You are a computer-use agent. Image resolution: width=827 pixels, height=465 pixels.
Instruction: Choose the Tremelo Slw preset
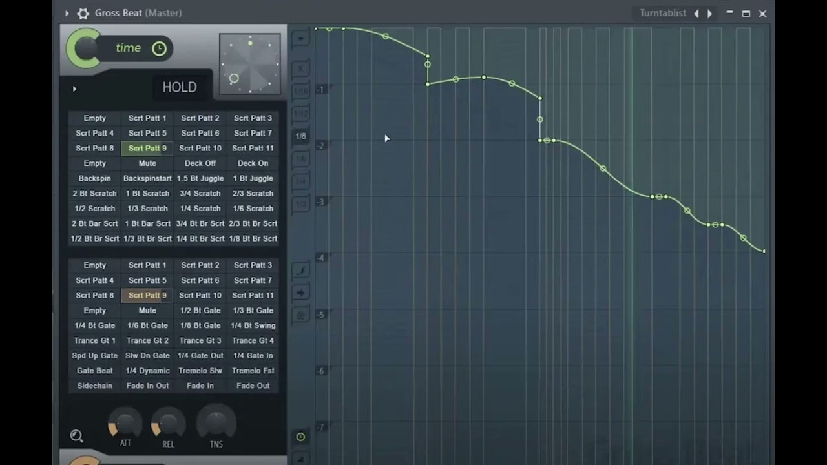pos(200,371)
